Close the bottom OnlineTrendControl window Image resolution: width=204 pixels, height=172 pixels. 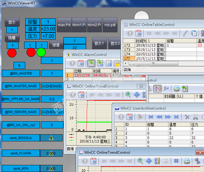point(200,152)
